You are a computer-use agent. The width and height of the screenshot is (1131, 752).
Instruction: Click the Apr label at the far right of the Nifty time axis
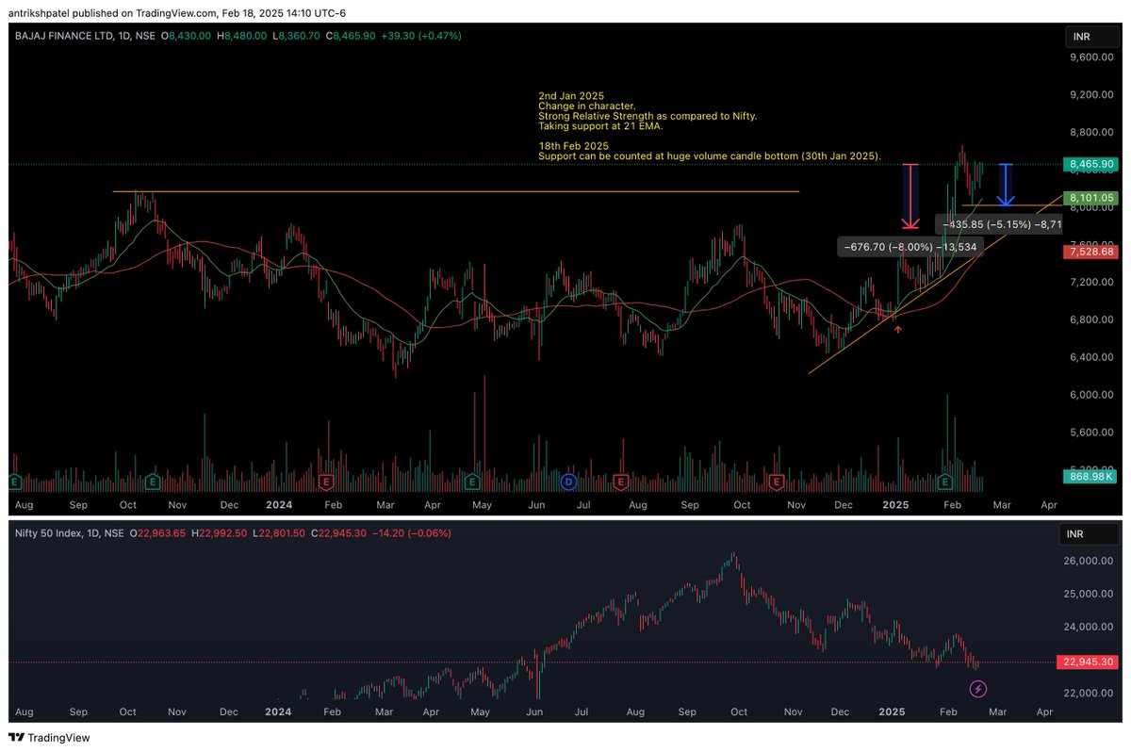coord(1045,713)
